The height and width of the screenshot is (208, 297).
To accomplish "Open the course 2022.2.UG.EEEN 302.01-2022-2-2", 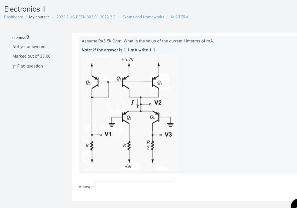I will click(86, 17).
